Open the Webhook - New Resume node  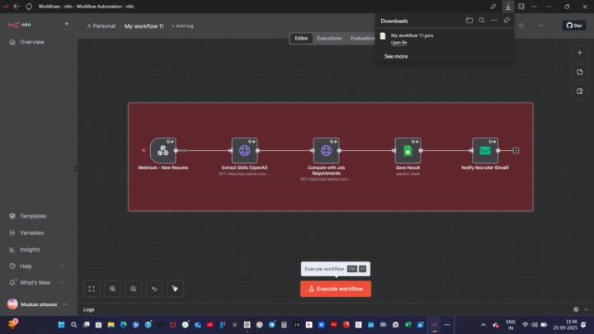(x=163, y=150)
